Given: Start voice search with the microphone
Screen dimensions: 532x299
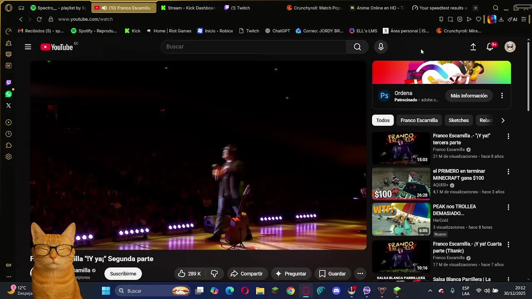Looking at the screenshot, I should [x=381, y=47].
